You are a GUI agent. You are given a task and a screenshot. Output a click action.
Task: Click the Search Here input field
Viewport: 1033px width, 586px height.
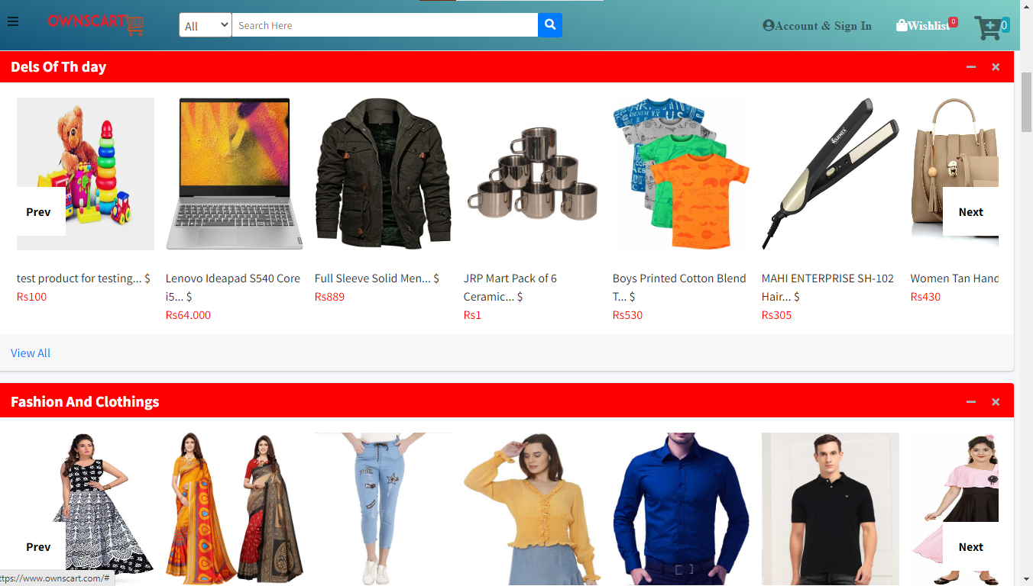click(x=384, y=25)
